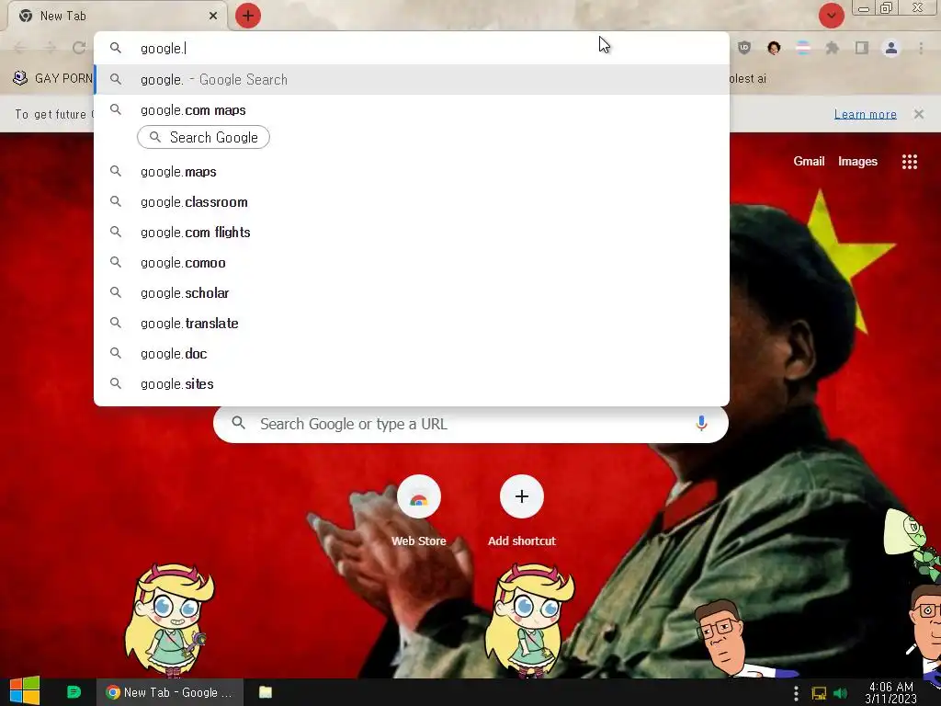Image resolution: width=941 pixels, height=706 pixels.
Task: Open the Windows Start button
Action: coord(25,691)
